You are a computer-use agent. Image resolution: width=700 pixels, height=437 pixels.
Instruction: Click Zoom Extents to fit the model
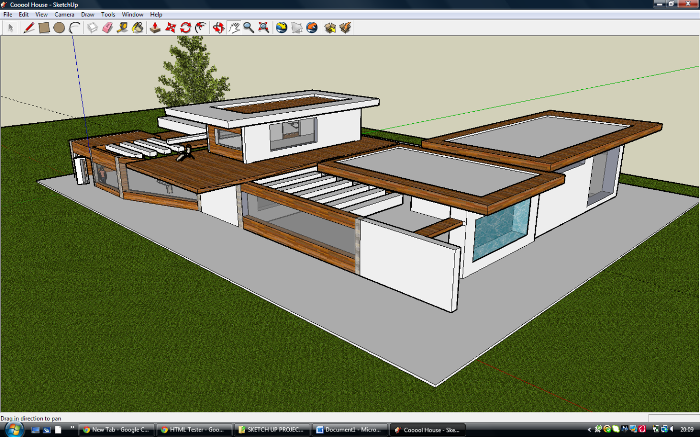263,28
